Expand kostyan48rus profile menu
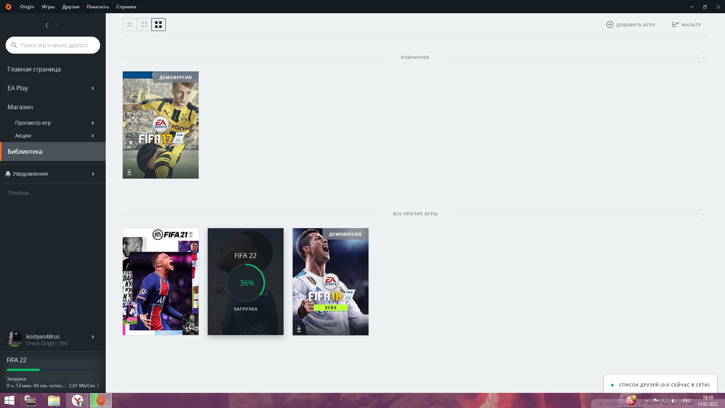 click(x=93, y=337)
